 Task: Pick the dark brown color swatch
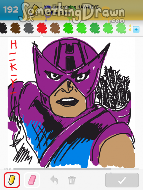pyautogui.click(x=15, y=28)
